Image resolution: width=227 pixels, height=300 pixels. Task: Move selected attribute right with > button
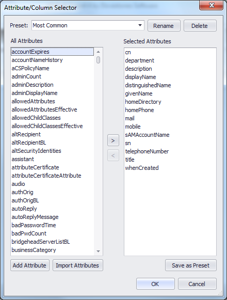(113, 140)
